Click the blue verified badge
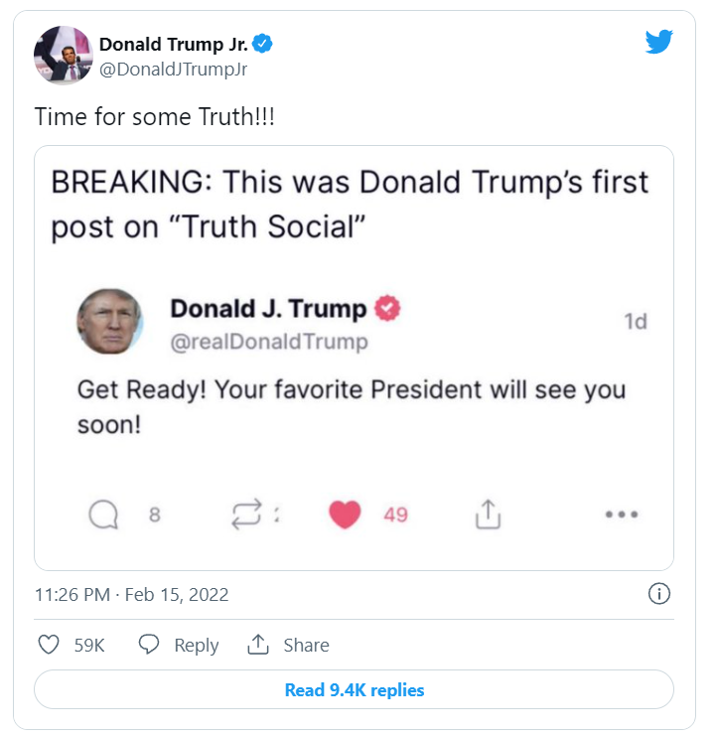 coord(262,44)
